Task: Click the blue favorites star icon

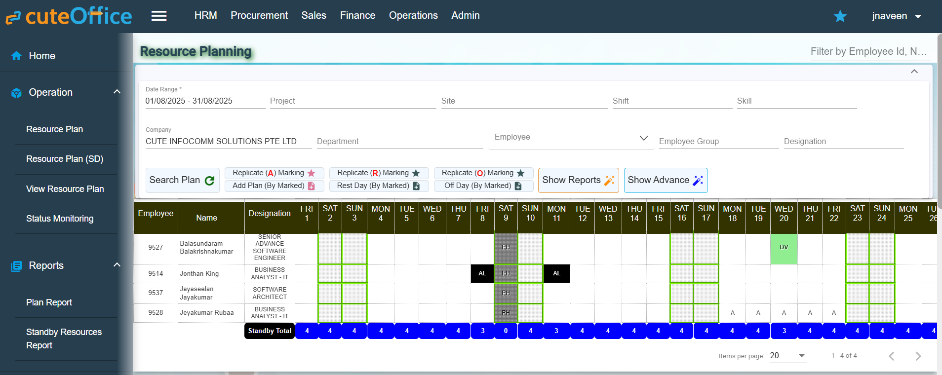Action: pos(840,16)
